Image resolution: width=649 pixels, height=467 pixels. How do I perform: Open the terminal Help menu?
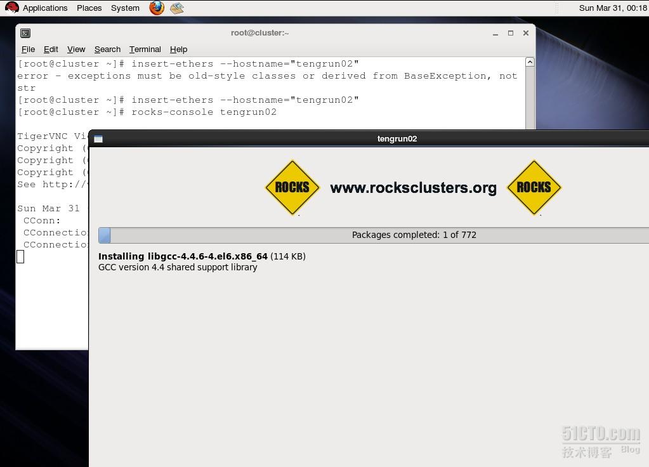tap(178, 49)
